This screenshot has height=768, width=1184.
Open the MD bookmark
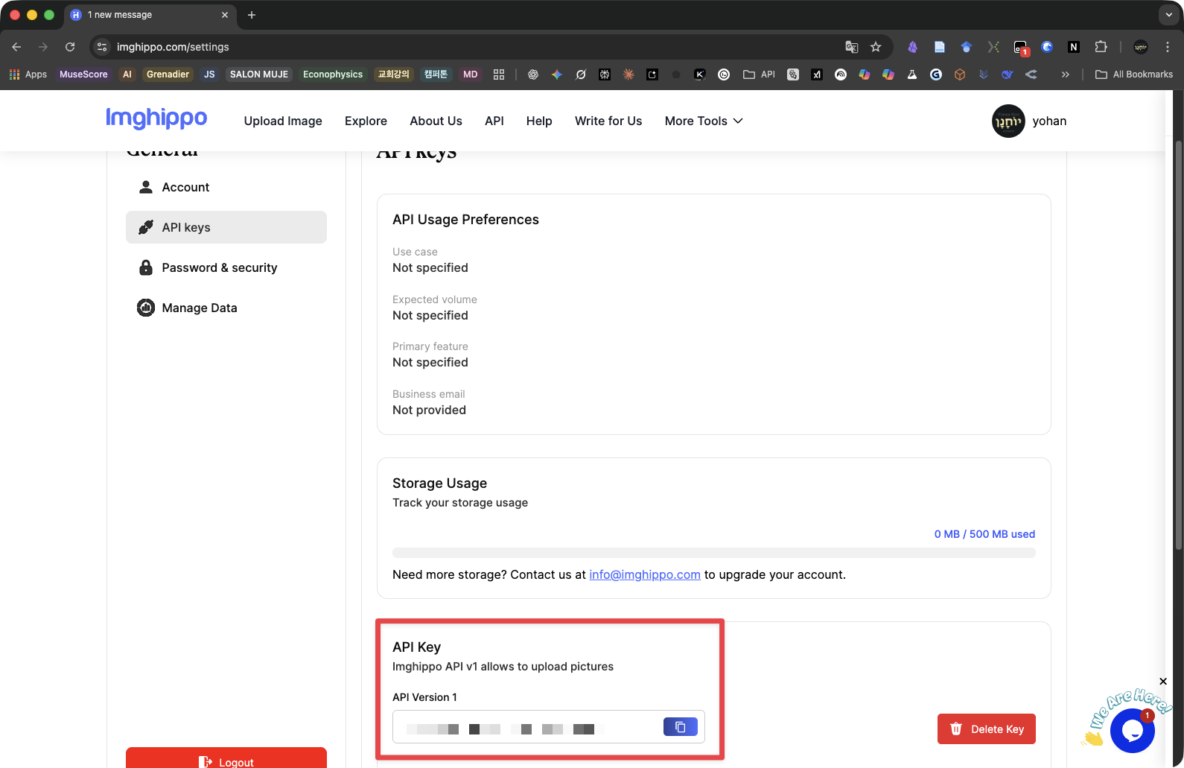470,74
